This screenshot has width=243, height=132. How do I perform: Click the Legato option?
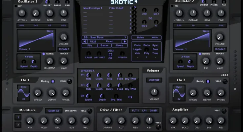click(x=137, y=49)
